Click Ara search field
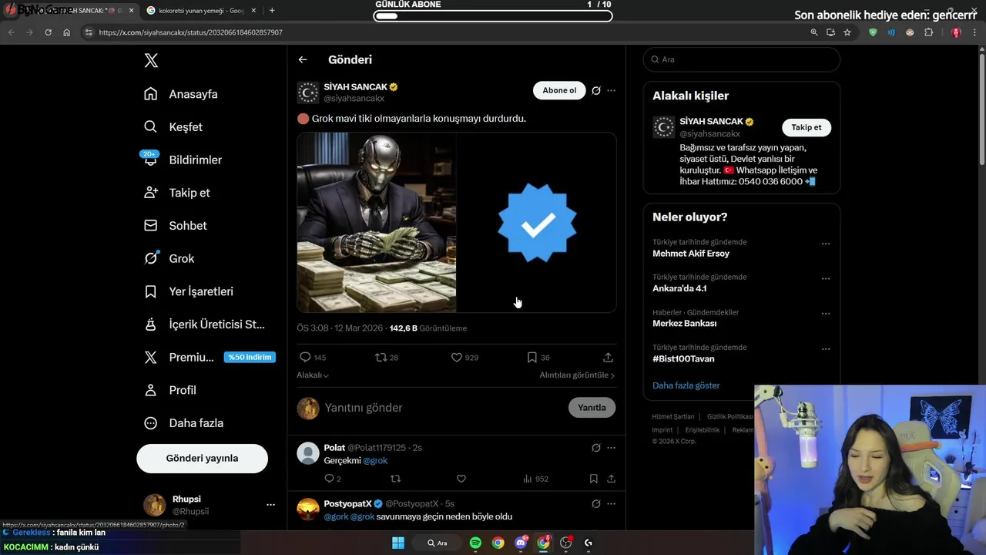Image resolution: width=986 pixels, height=555 pixels. 741,59
